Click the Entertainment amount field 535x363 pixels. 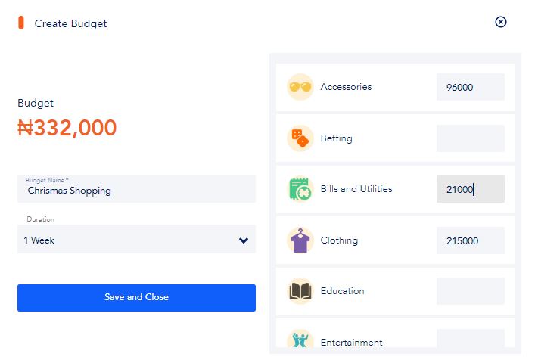tap(470, 339)
